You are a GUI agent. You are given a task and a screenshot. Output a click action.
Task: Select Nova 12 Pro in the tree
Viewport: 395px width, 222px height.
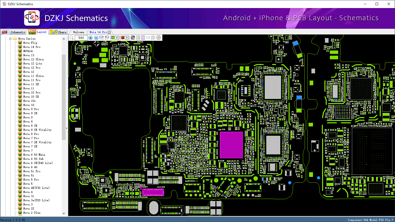(32, 68)
